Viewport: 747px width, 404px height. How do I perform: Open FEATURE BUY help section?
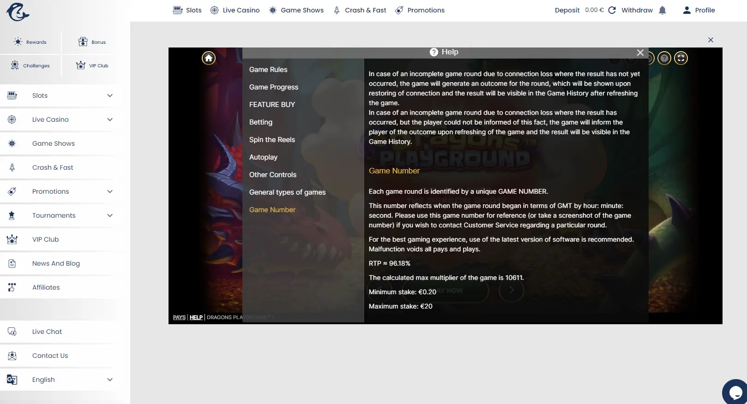click(x=272, y=105)
